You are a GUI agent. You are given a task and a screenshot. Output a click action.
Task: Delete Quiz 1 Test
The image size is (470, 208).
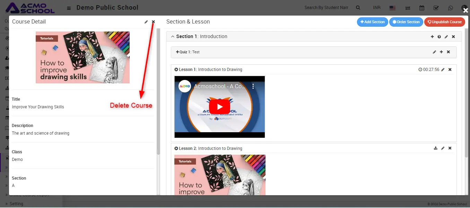tap(448, 52)
